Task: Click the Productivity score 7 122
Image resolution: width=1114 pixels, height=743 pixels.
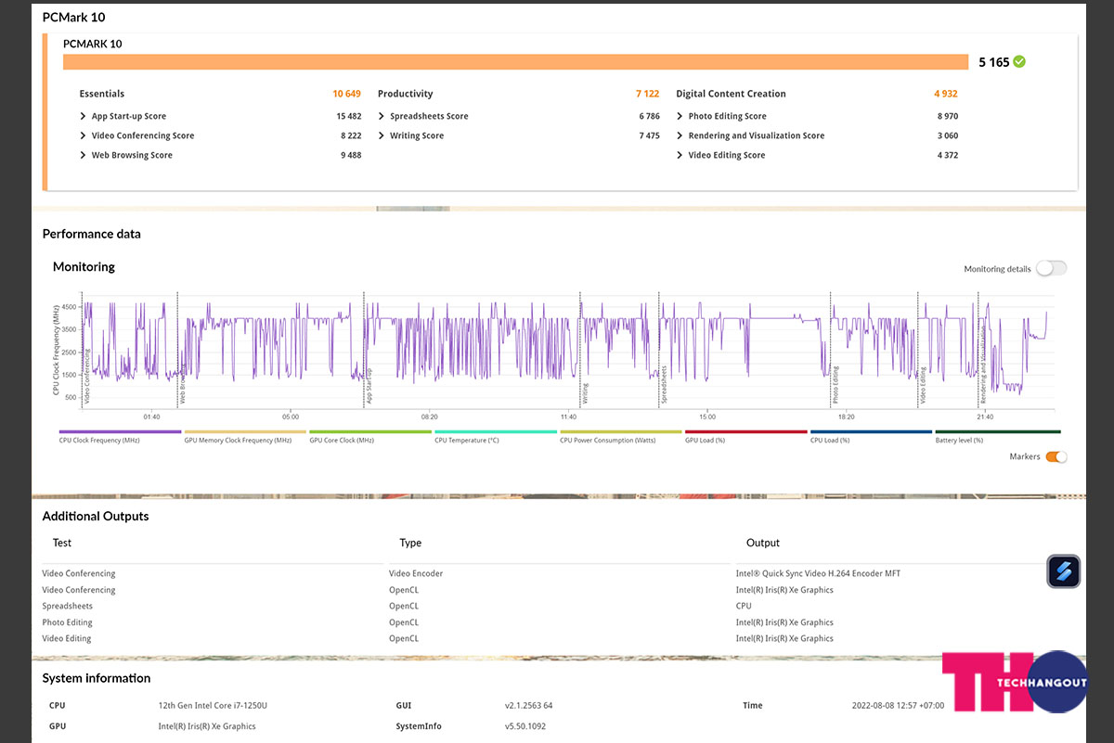Action: (x=648, y=94)
